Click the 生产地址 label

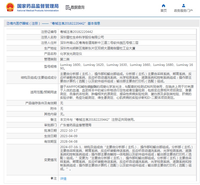tap(50, 48)
